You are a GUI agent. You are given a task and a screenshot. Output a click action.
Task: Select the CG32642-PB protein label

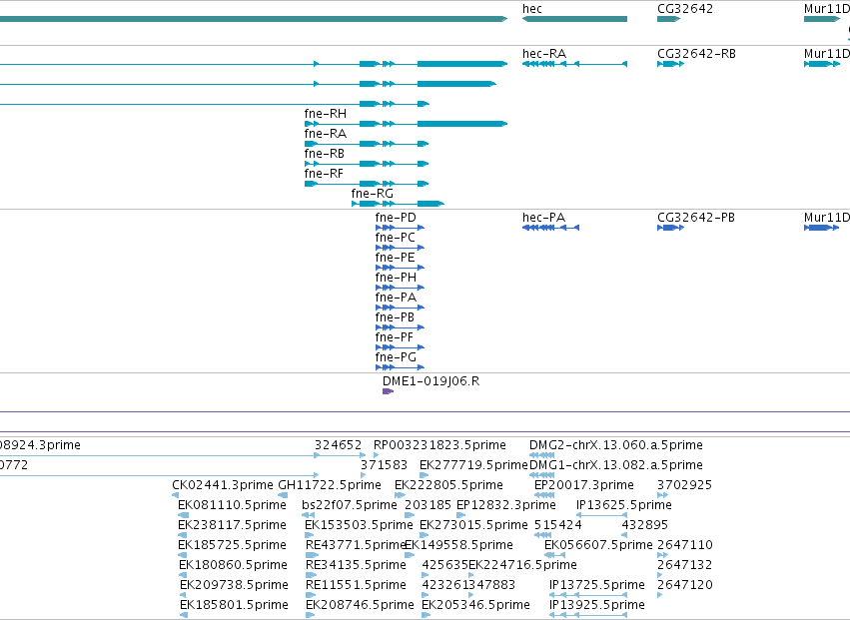[696, 218]
